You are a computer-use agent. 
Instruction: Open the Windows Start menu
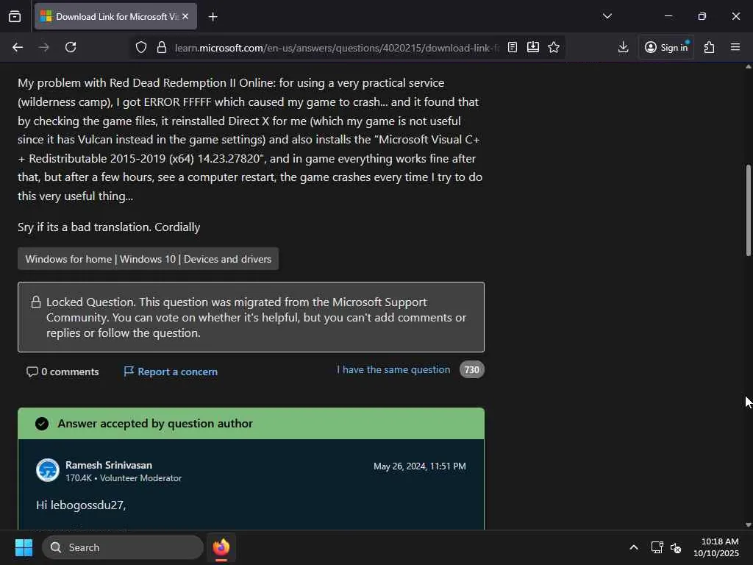pos(24,547)
